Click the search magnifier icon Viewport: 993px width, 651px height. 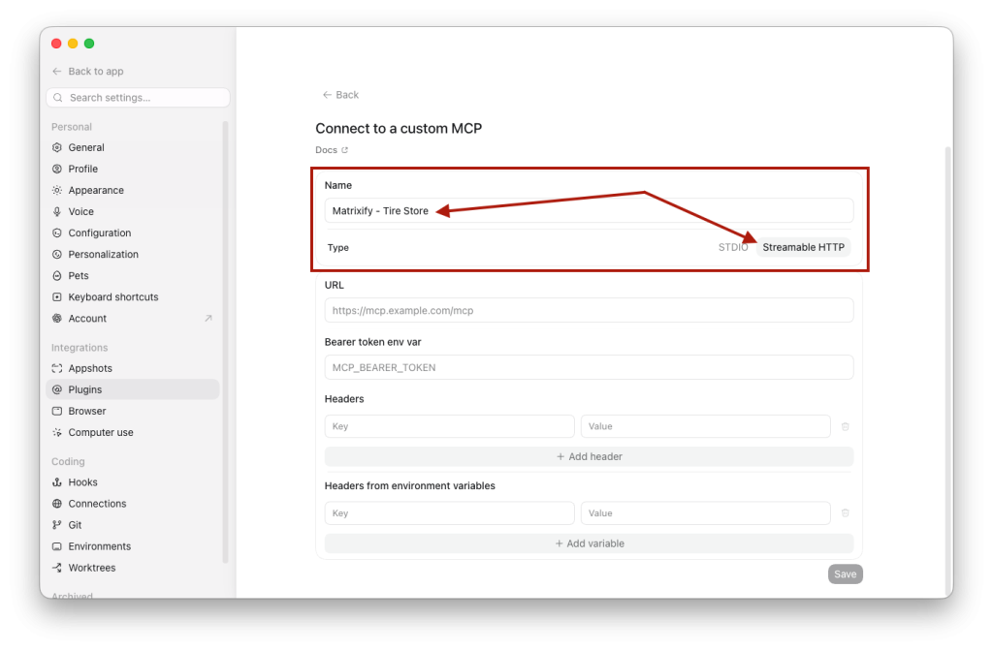[x=58, y=98]
